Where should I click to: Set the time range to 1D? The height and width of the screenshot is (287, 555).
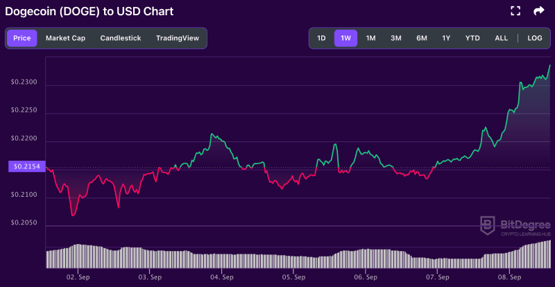click(x=321, y=38)
